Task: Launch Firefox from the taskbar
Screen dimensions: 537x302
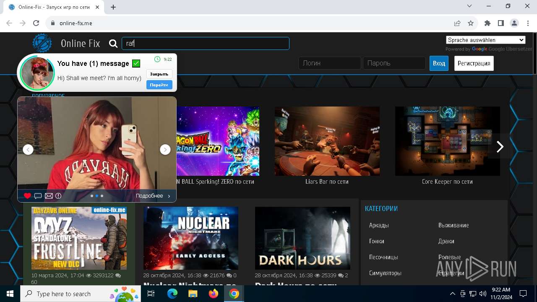Action: tap(213, 294)
